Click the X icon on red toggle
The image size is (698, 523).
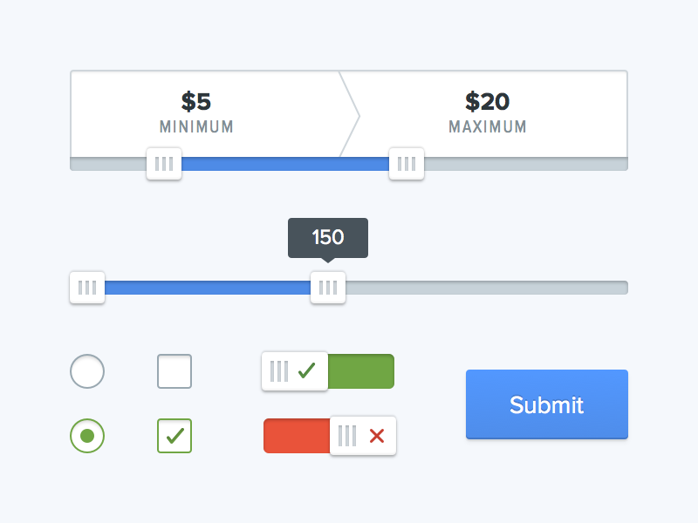[x=375, y=436]
